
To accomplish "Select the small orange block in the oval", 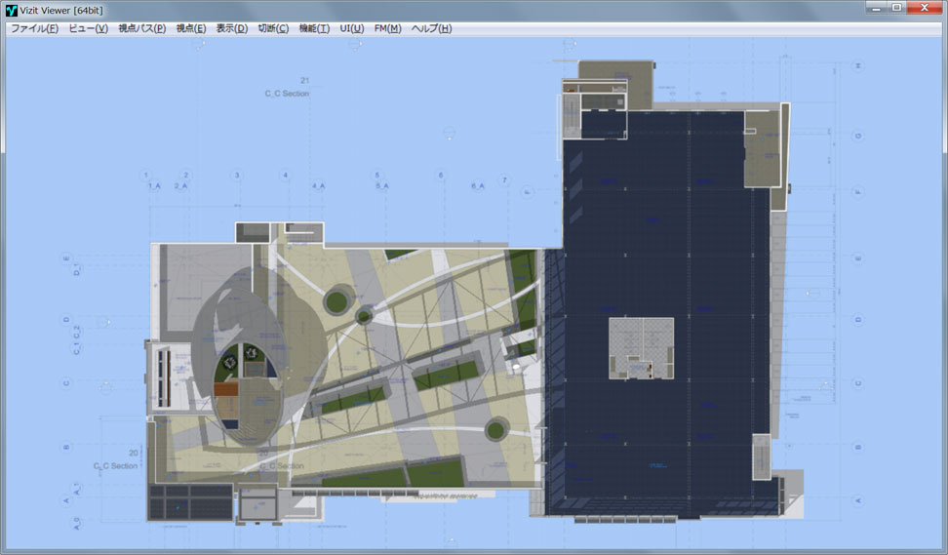I will (x=226, y=389).
